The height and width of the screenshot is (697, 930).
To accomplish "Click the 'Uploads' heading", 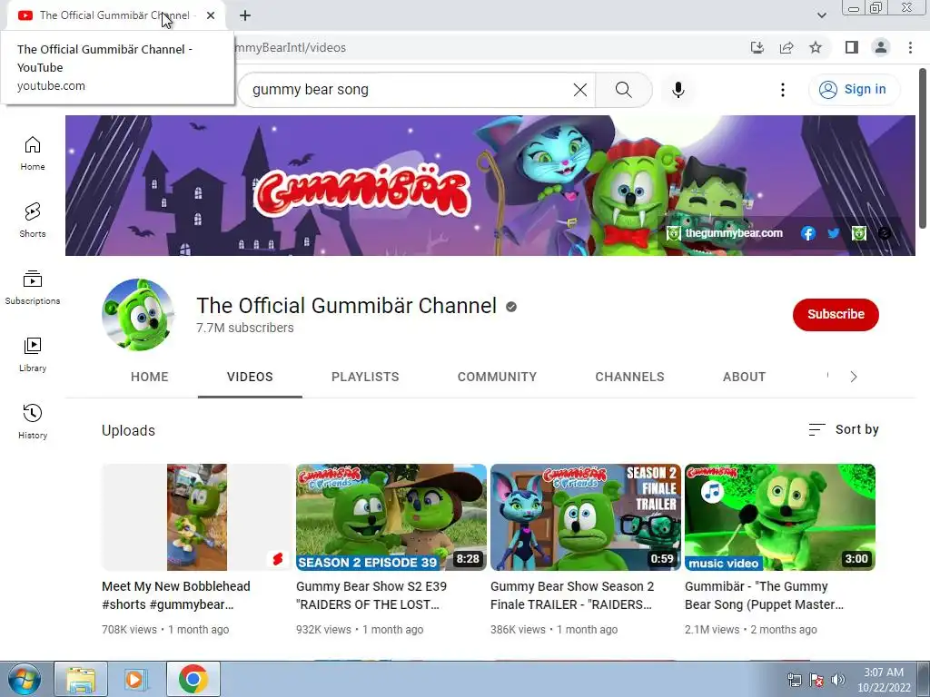I will click(128, 431).
